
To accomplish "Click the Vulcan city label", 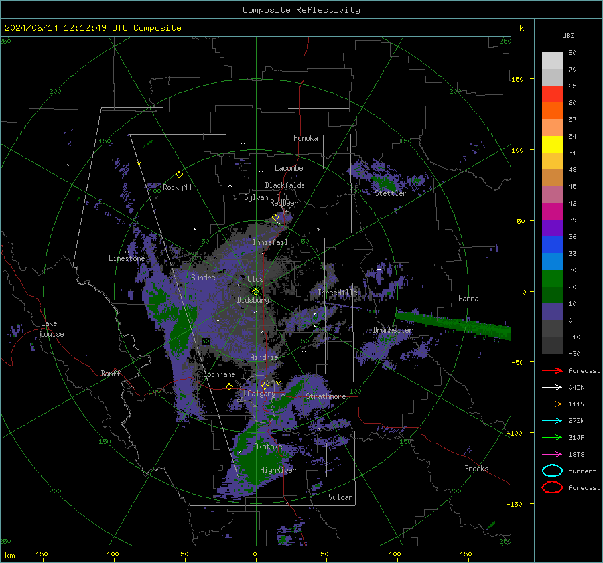I will tap(341, 497).
